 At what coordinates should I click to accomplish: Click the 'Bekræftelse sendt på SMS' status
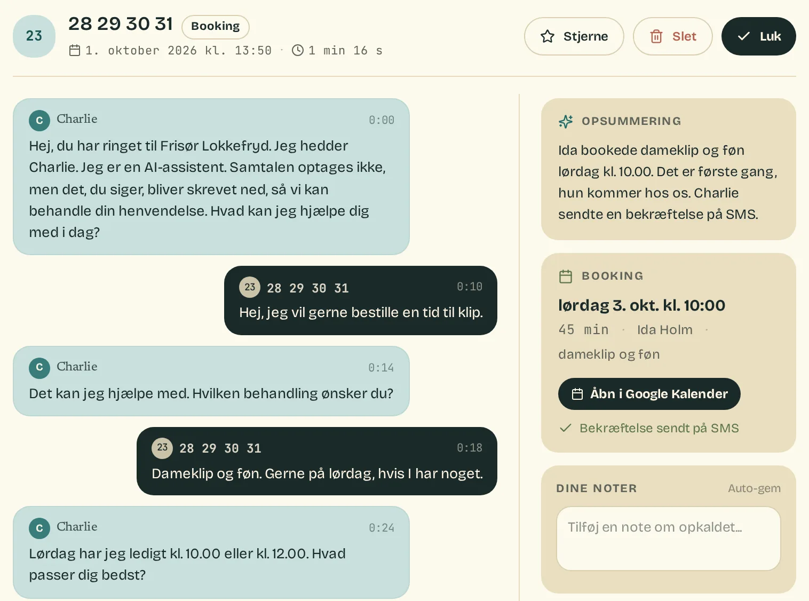pos(659,428)
